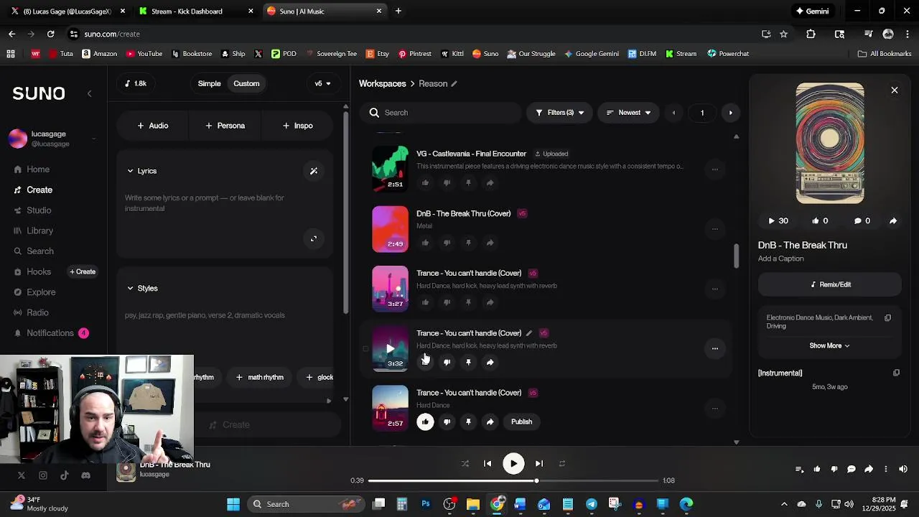Dislike the DnB - The Break Thru (Cover) song
Screen dimensions: 919x517
coord(447,243)
